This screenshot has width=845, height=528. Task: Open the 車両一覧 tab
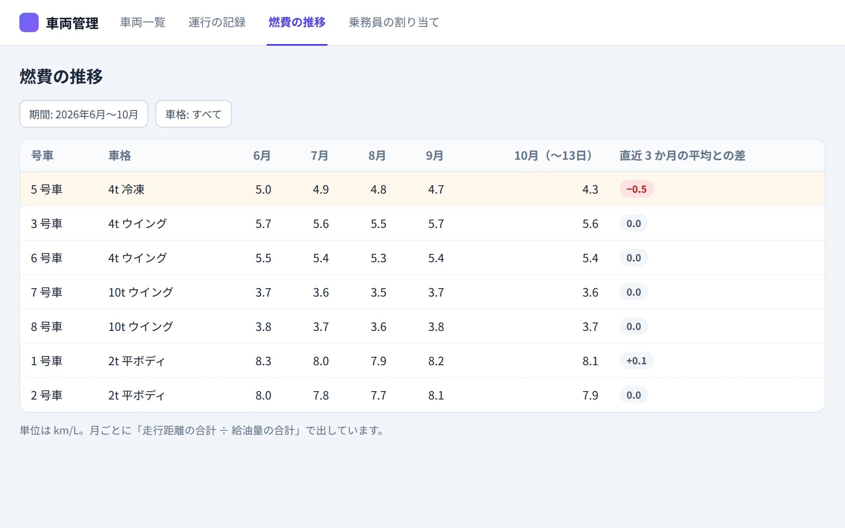[143, 22]
